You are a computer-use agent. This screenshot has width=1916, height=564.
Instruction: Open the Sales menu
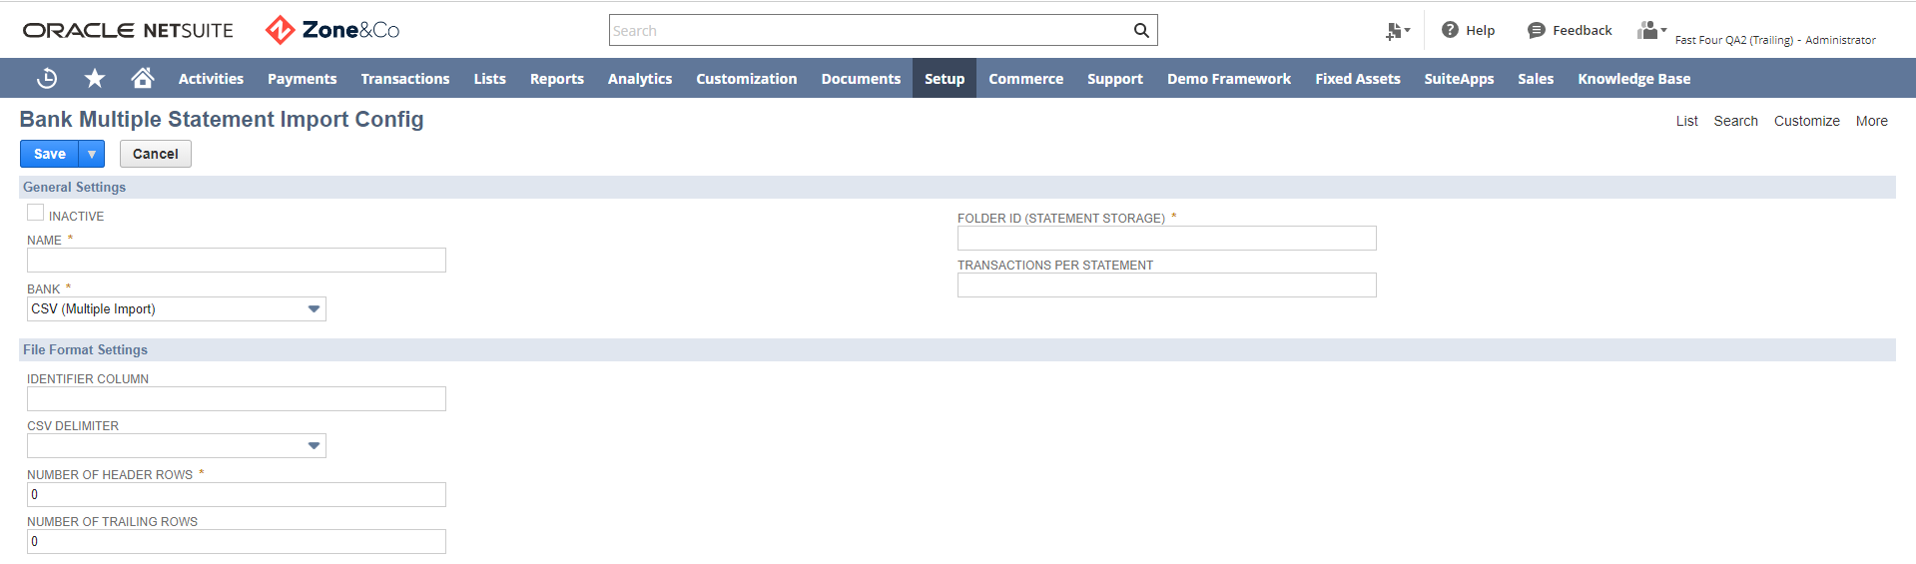click(1536, 78)
